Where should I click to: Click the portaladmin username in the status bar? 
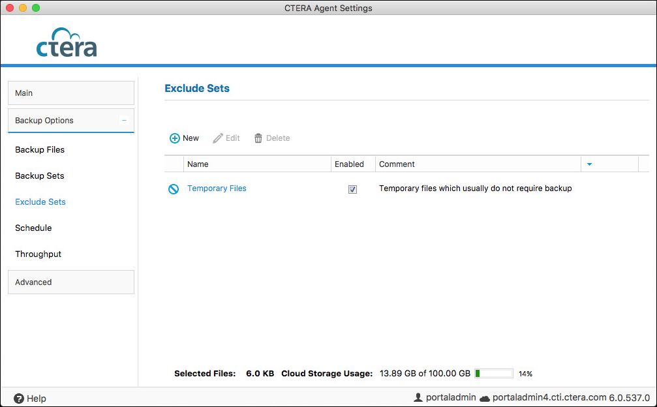point(451,397)
